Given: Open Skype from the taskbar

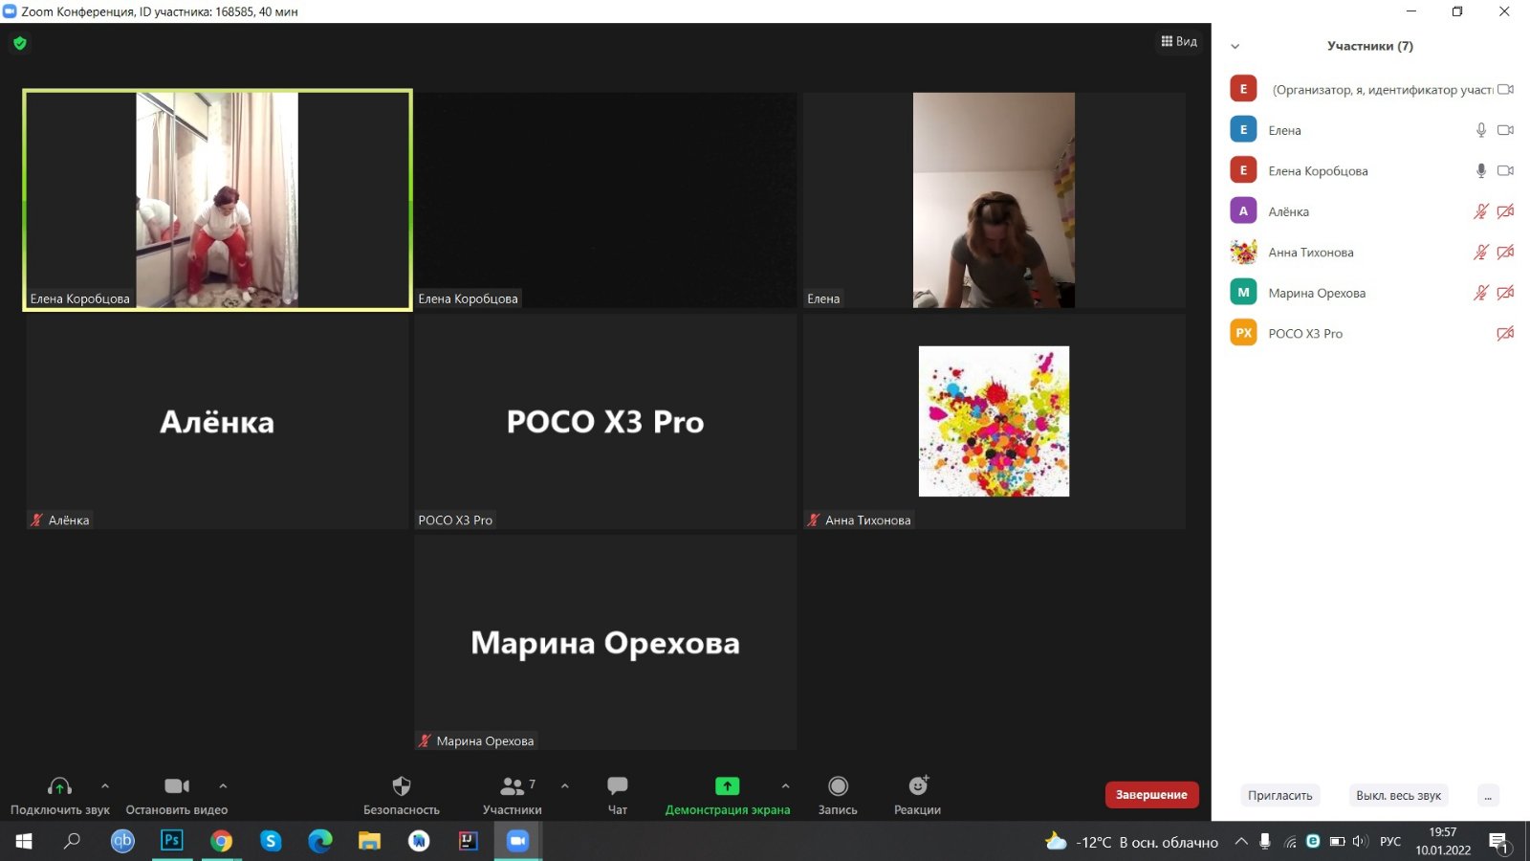Looking at the screenshot, I should coord(271,841).
